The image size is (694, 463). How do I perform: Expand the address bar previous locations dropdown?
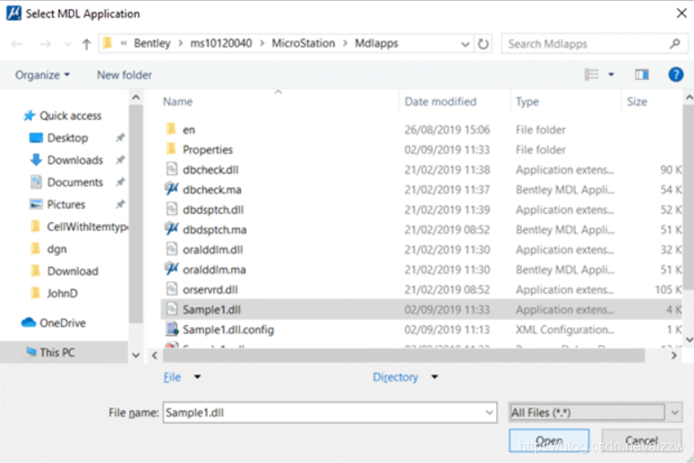(465, 44)
